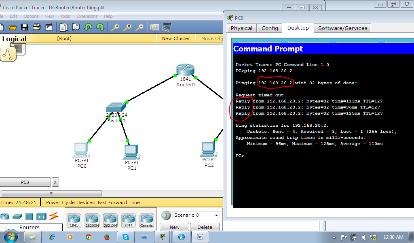Viewport: 414px width, 243px height.
Task: Click the PC2 computer in the topology
Action: [x=209, y=149]
